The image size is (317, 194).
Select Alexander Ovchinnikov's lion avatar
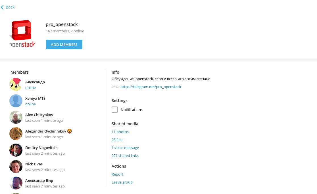(x=16, y=134)
